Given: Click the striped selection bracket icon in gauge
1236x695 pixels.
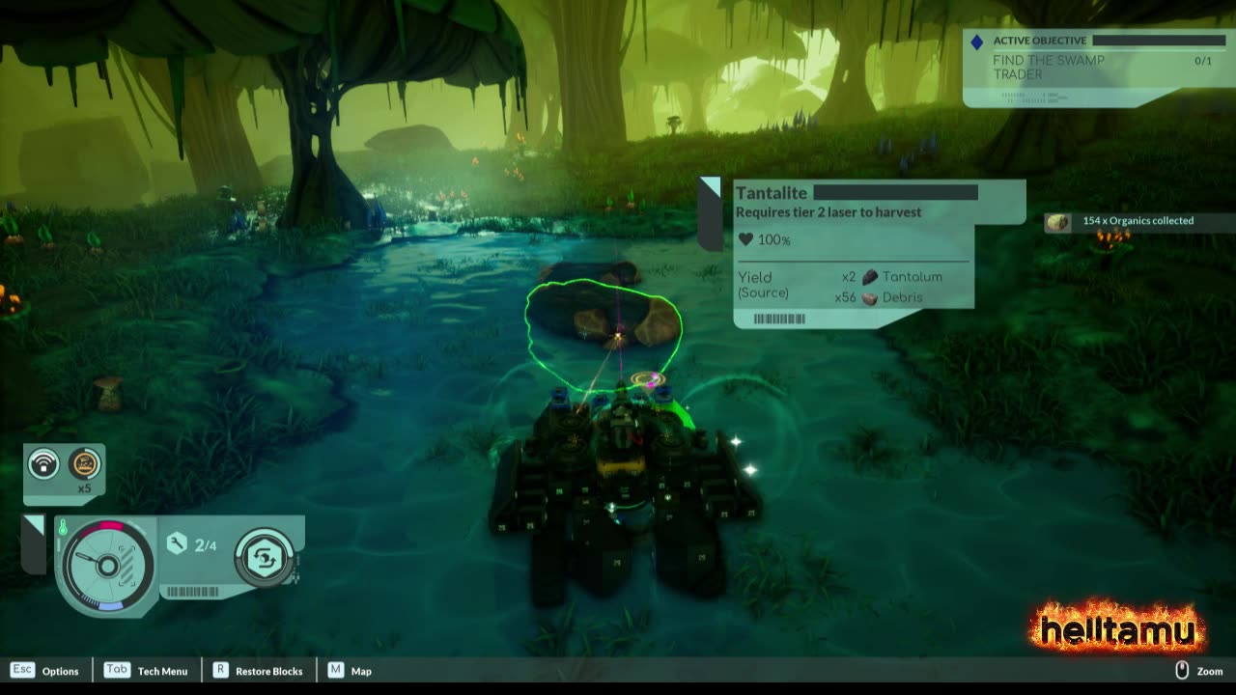Looking at the screenshot, I should pyautogui.click(x=126, y=568).
